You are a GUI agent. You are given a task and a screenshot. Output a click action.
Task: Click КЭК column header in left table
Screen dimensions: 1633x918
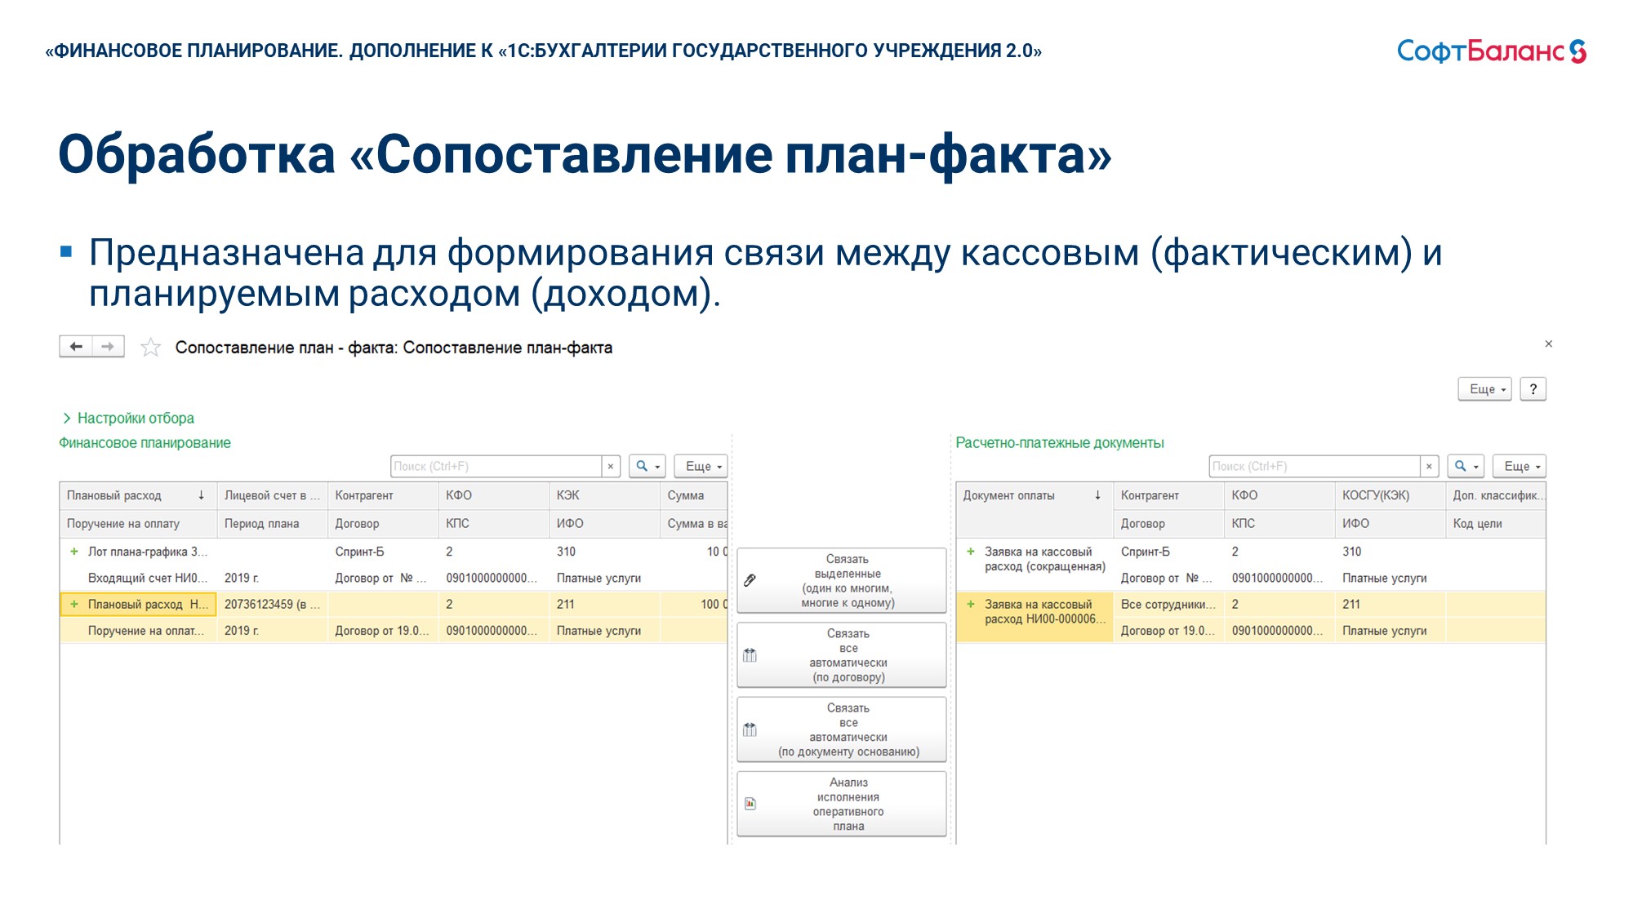coord(604,495)
